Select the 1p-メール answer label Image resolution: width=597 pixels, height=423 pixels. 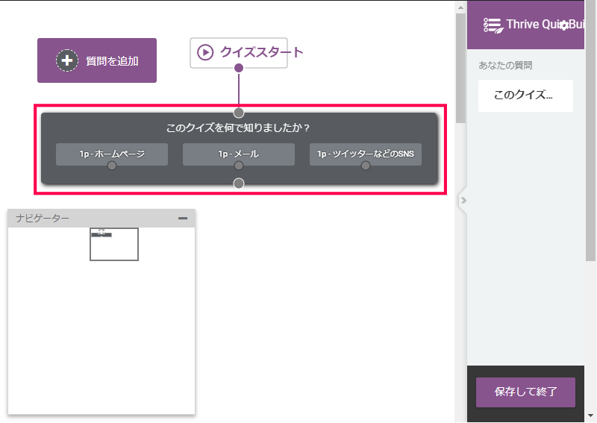[239, 154]
